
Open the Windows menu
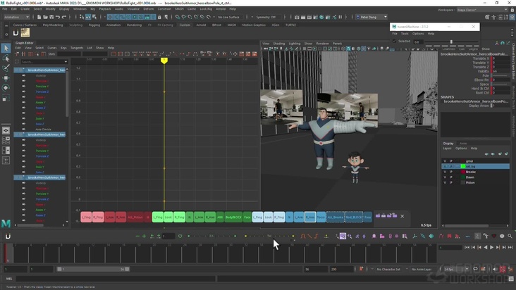(80, 9)
